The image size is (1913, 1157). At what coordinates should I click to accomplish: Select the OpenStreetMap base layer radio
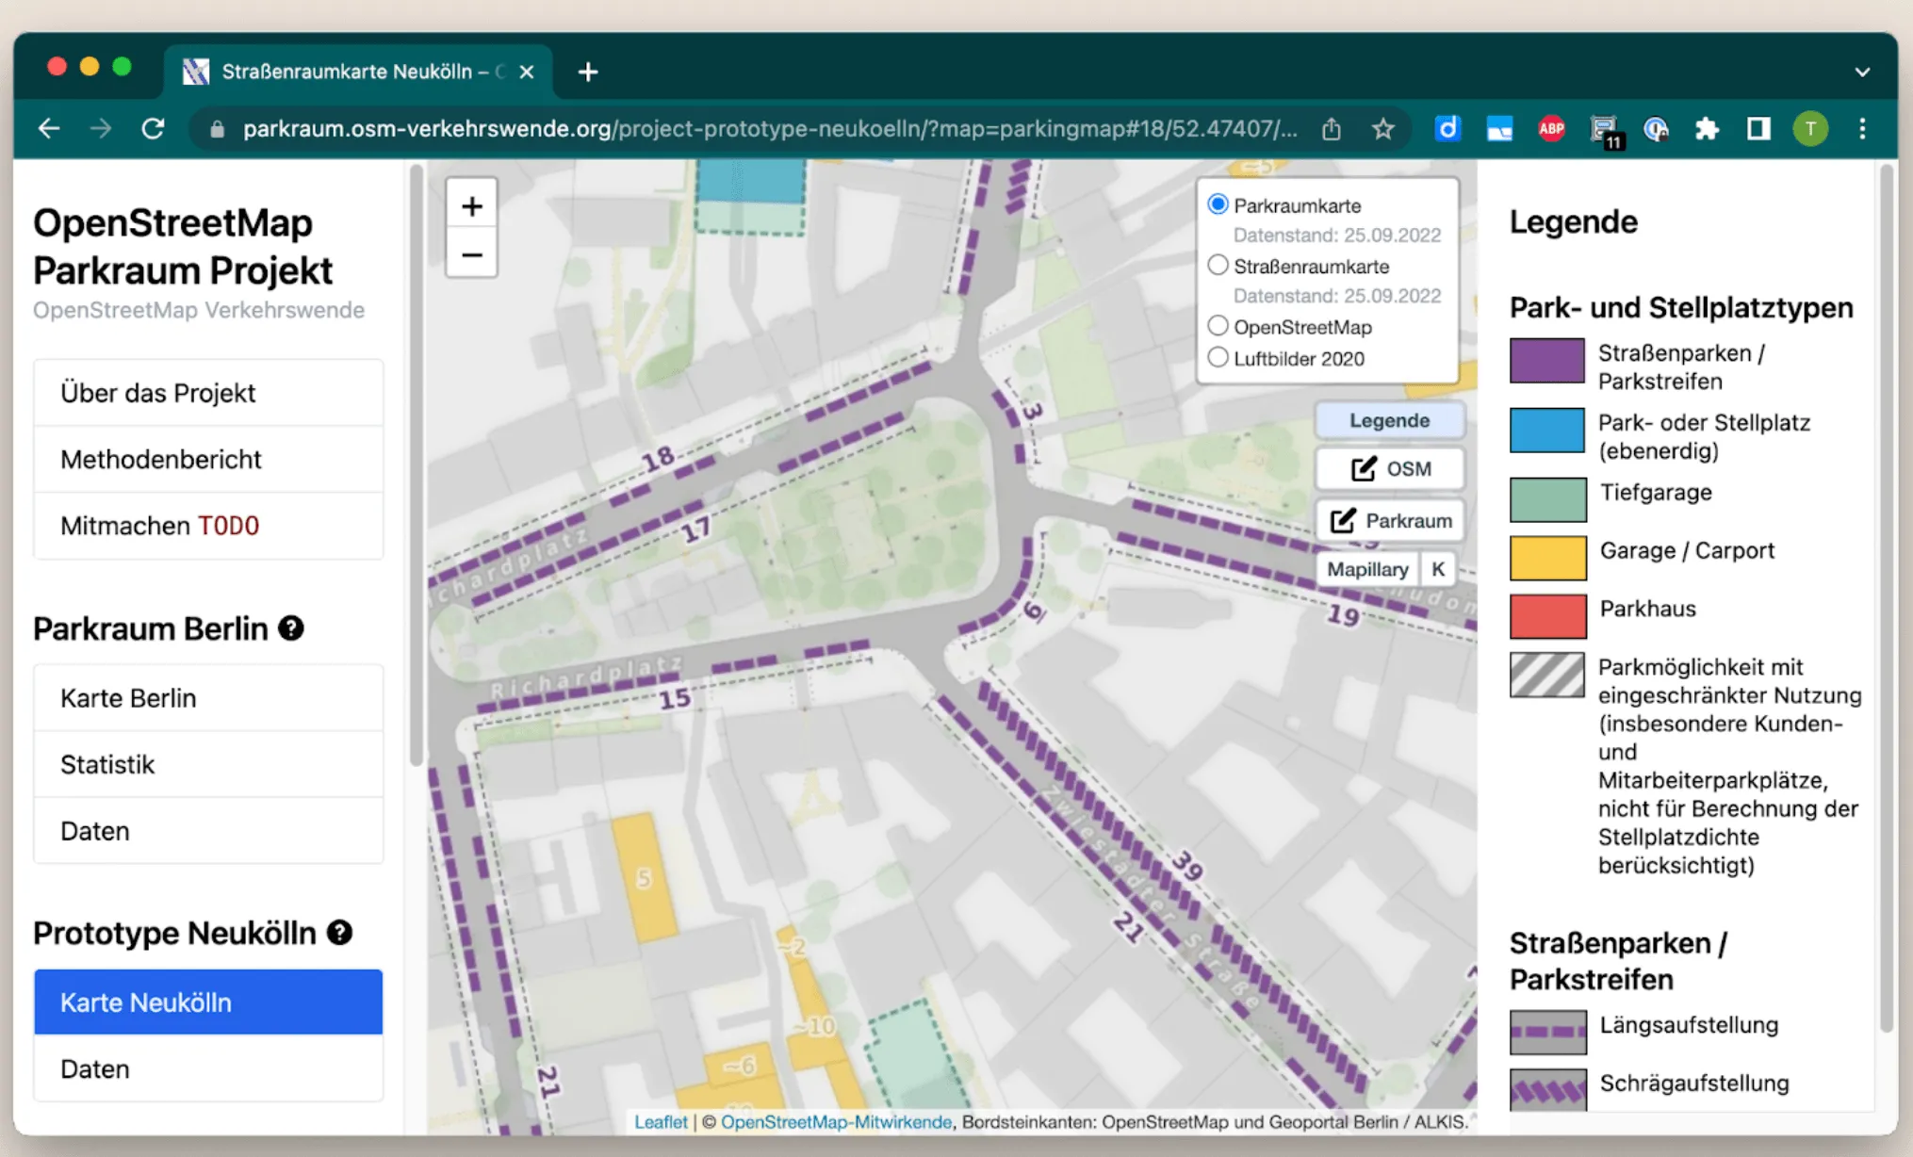tap(1218, 326)
